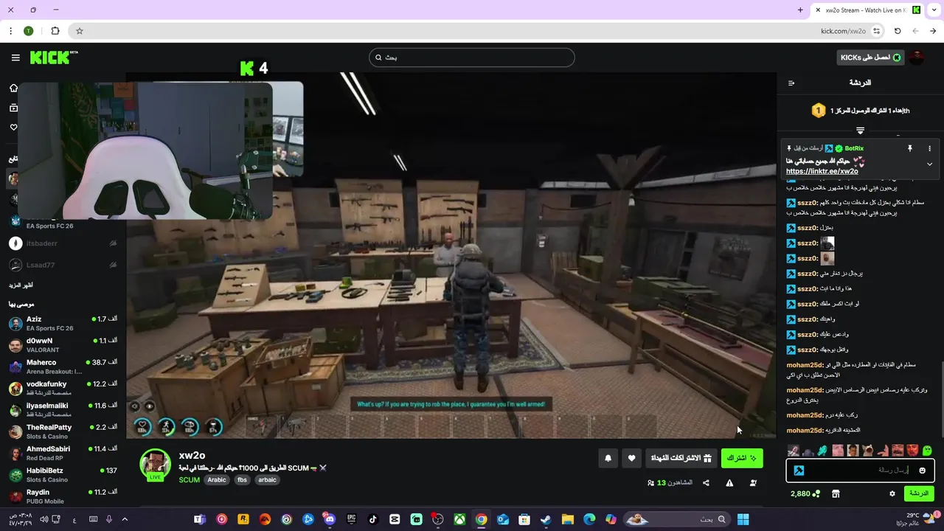Share the stream using share icon
The height and width of the screenshot is (531, 944).
tap(706, 483)
